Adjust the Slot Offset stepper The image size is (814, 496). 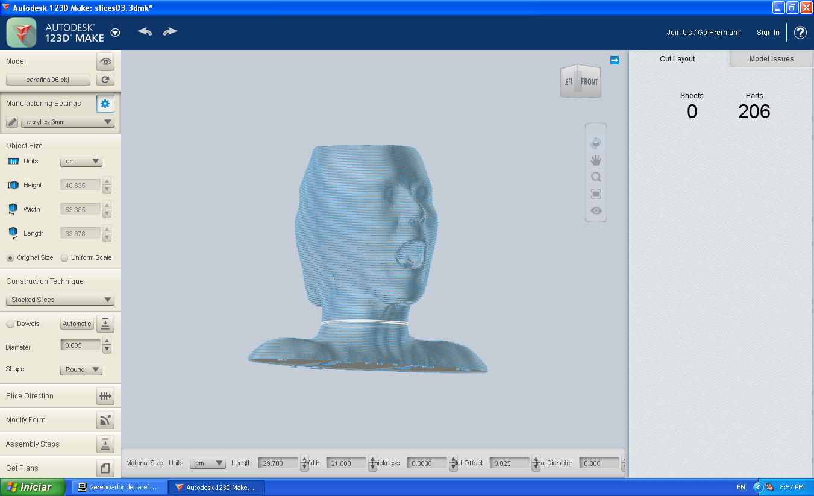pos(536,463)
